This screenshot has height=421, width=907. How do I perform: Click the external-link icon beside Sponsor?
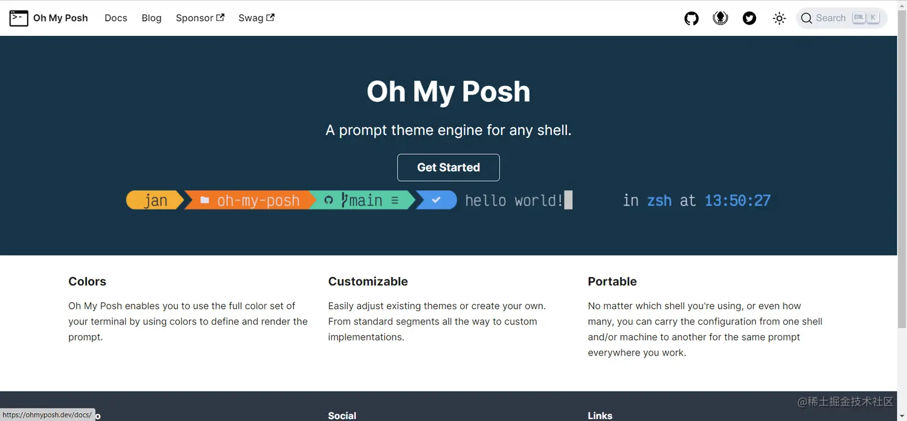[220, 17]
